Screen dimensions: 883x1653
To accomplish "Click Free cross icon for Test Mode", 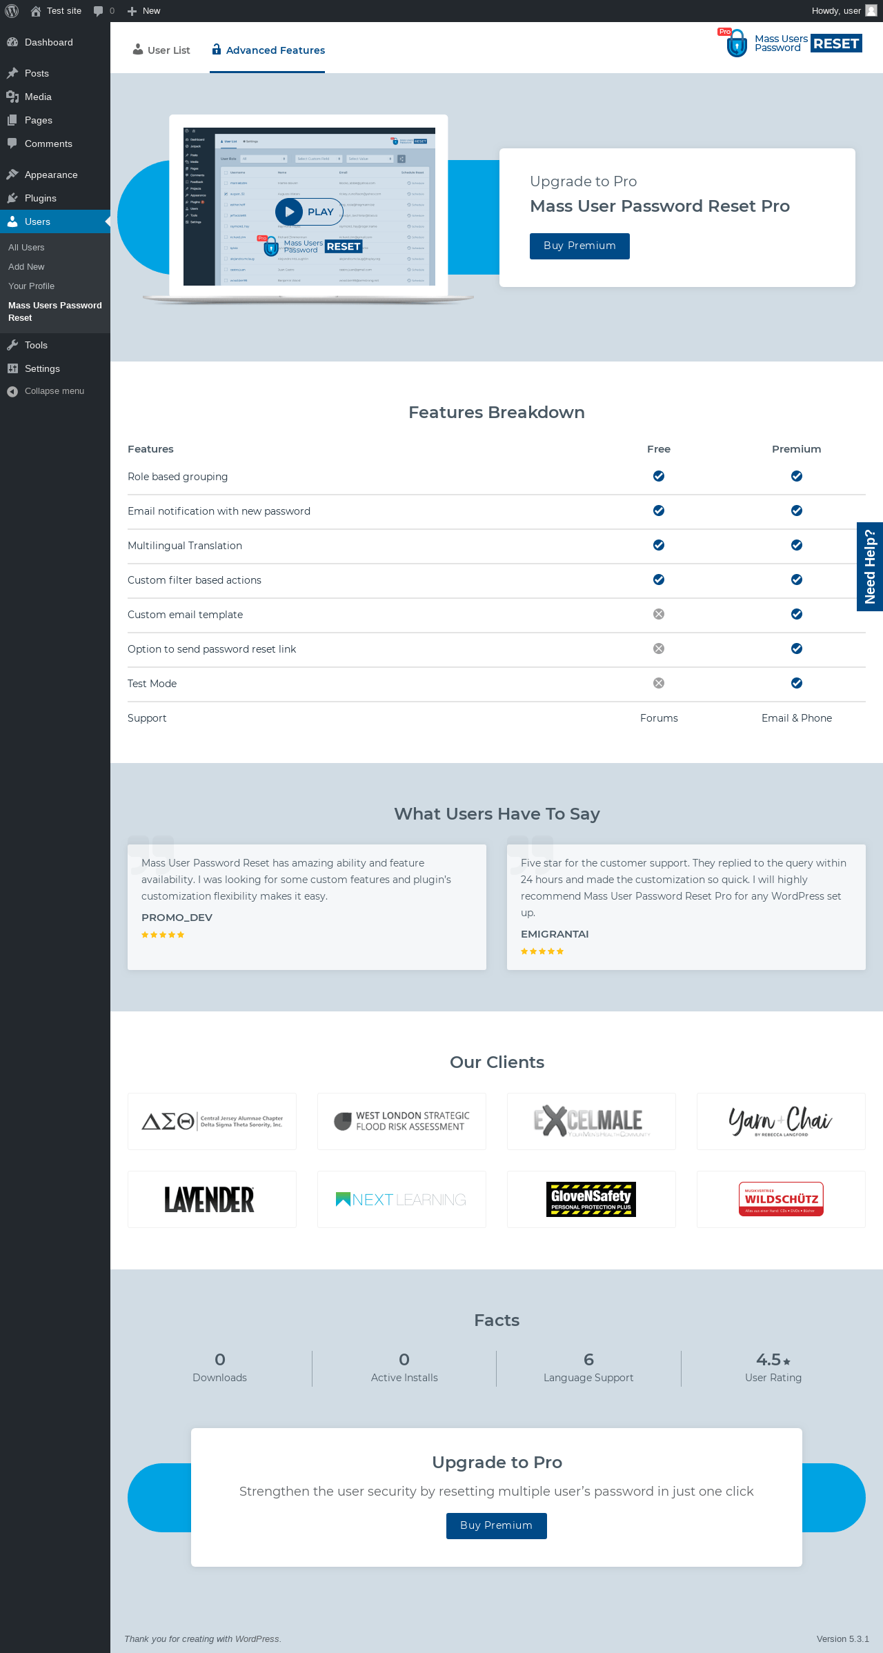I will pos(659,683).
